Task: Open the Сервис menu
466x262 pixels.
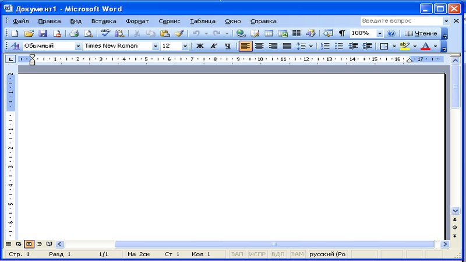Action: tap(170, 22)
